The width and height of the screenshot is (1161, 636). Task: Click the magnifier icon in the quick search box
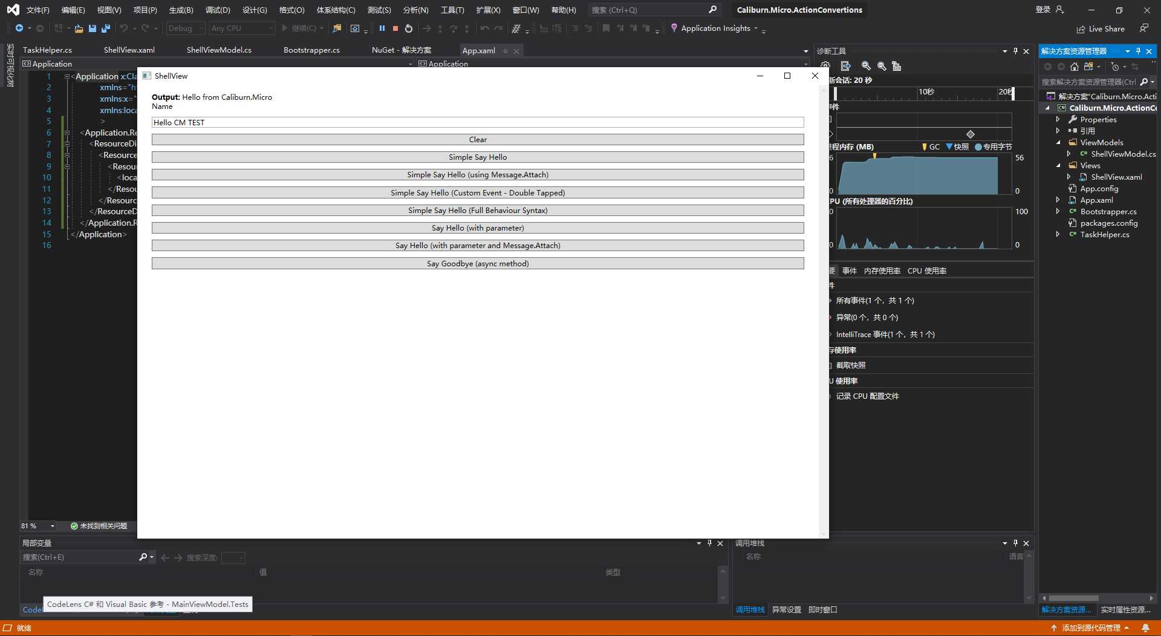(x=713, y=10)
